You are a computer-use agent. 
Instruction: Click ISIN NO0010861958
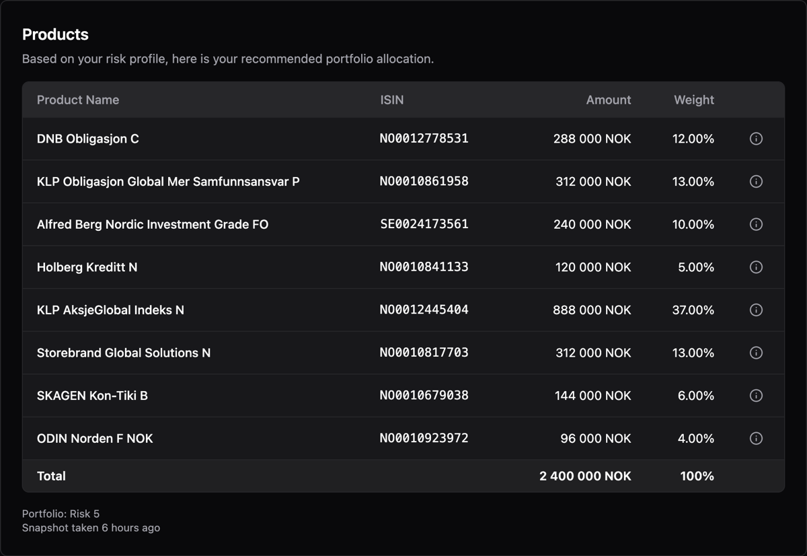424,181
